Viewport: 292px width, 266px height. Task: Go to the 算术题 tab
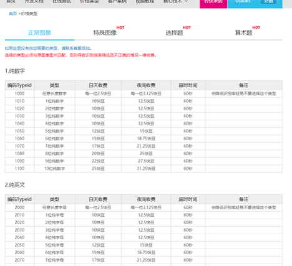click(x=243, y=32)
